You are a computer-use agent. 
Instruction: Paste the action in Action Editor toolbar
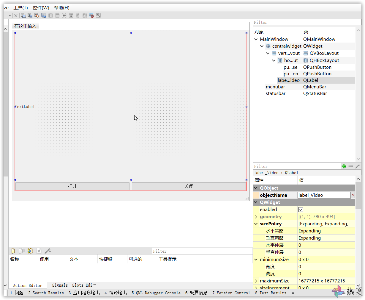30,251
